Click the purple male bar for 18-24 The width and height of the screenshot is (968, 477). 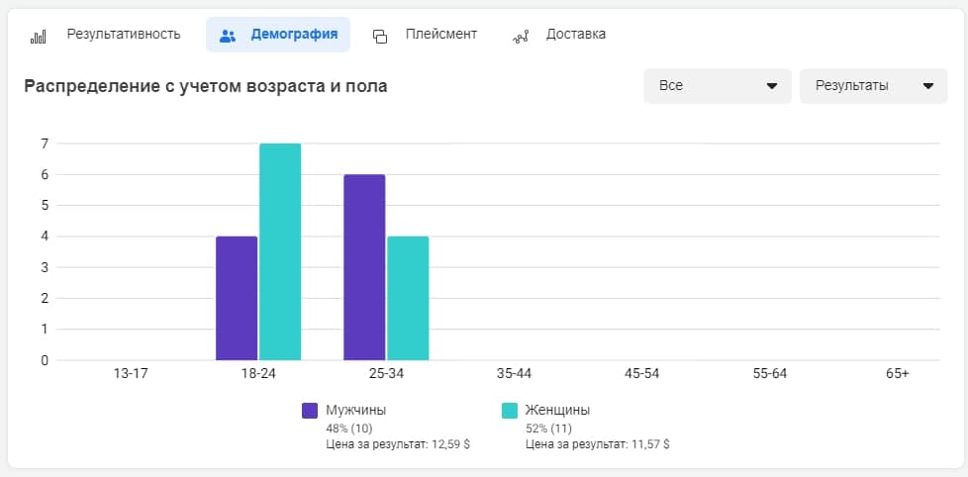(237, 298)
